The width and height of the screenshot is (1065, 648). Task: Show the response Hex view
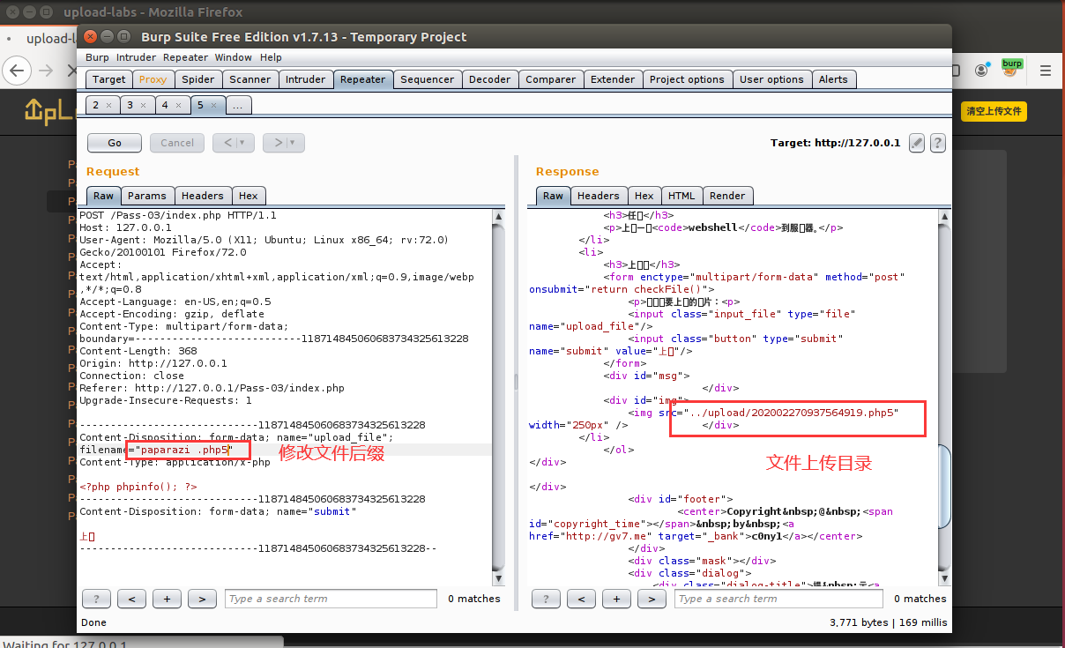(x=644, y=196)
